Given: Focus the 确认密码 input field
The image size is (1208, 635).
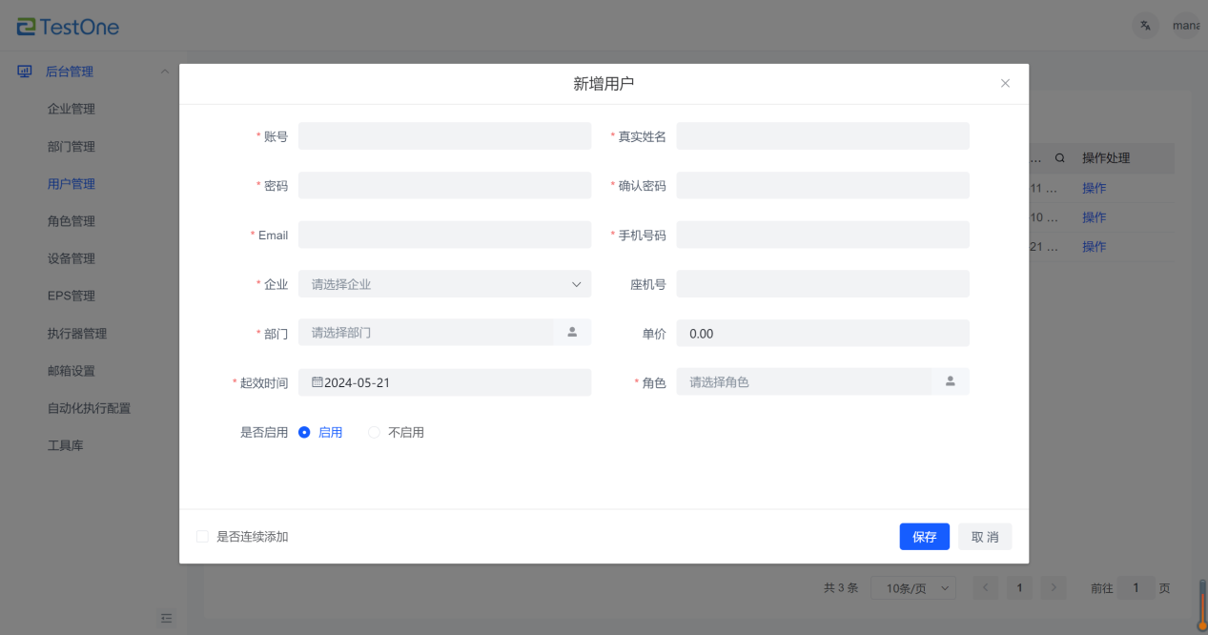Looking at the screenshot, I should point(823,186).
